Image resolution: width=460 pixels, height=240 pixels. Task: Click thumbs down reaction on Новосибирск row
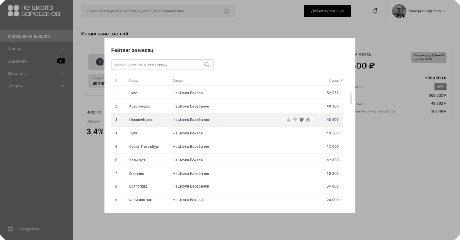tap(295, 120)
